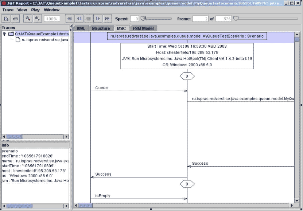Click the Frame number input field
Viewport: 303px width, 211px height.
coord(200,19)
